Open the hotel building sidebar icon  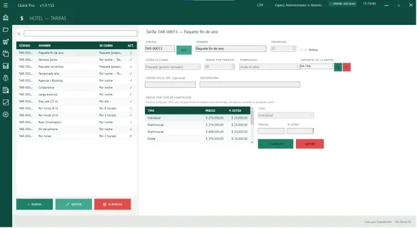[6, 90]
